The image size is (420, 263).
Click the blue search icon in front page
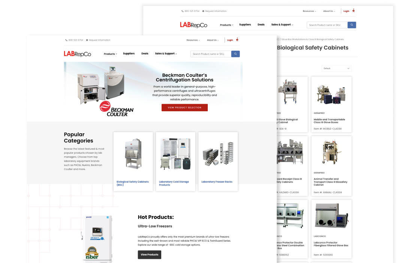coord(235,54)
